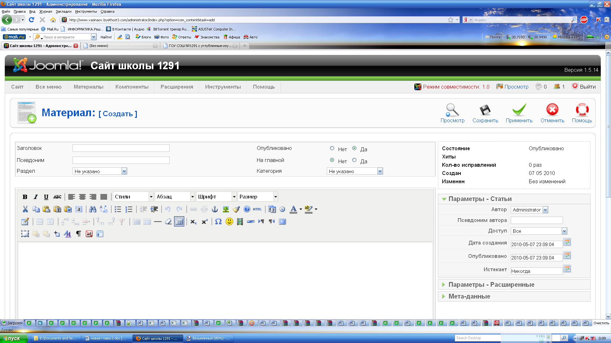This screenshot has height=343, width=611.
Task: Insert an emoticon with the smiley icon
Action: pos(229,222)
